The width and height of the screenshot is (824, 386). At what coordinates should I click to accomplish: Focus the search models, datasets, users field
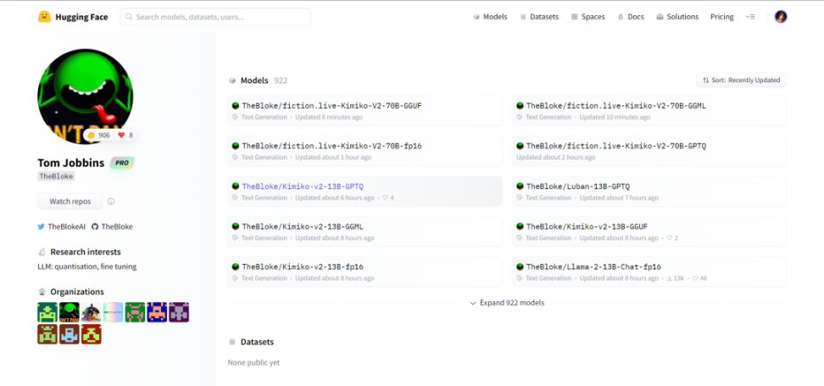pos(215,17)
